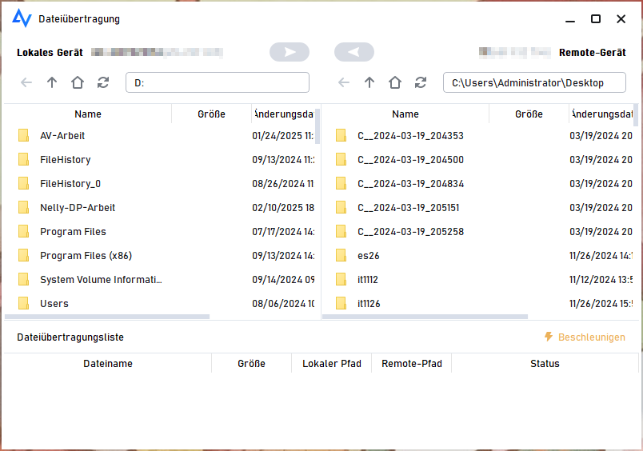Select remote folder C__2024-03-19_205258
This screenshot has height=451, width=643.
pos(477,232)
